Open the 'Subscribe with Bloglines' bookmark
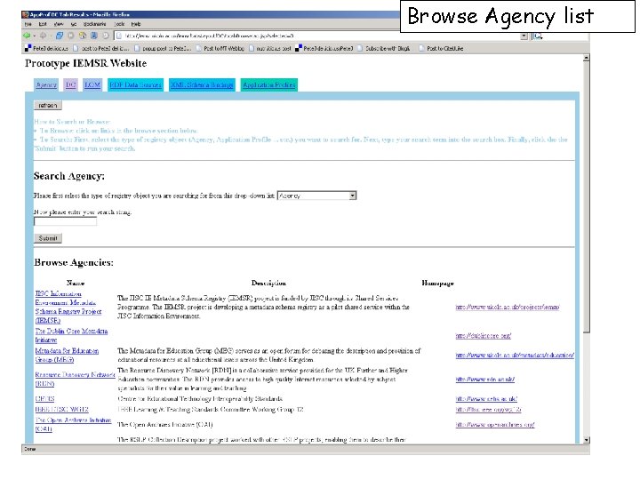 pyautogui.click(x=384, y=48)
